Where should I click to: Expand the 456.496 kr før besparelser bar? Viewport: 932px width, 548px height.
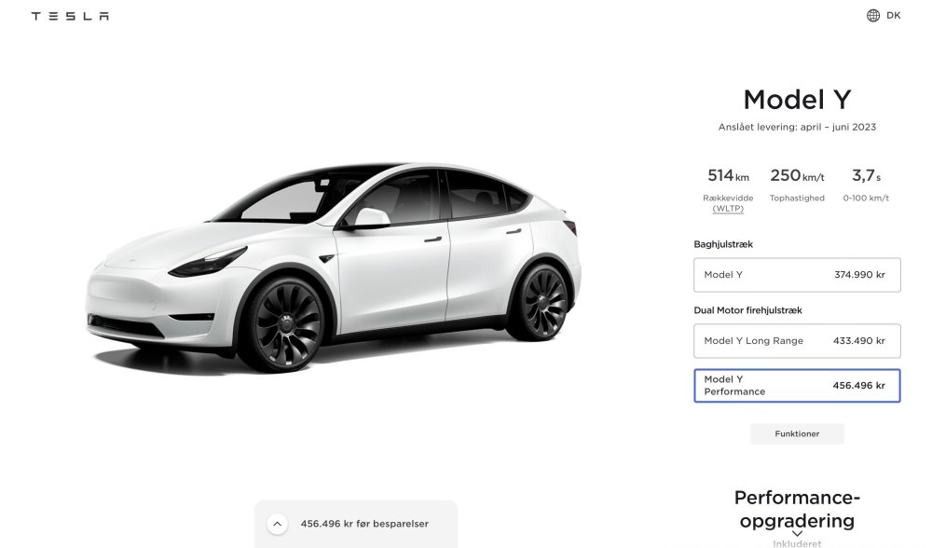356,524
